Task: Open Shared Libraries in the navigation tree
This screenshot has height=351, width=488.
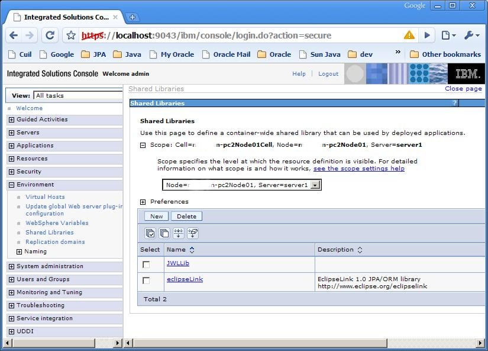Action: (50, 233)
